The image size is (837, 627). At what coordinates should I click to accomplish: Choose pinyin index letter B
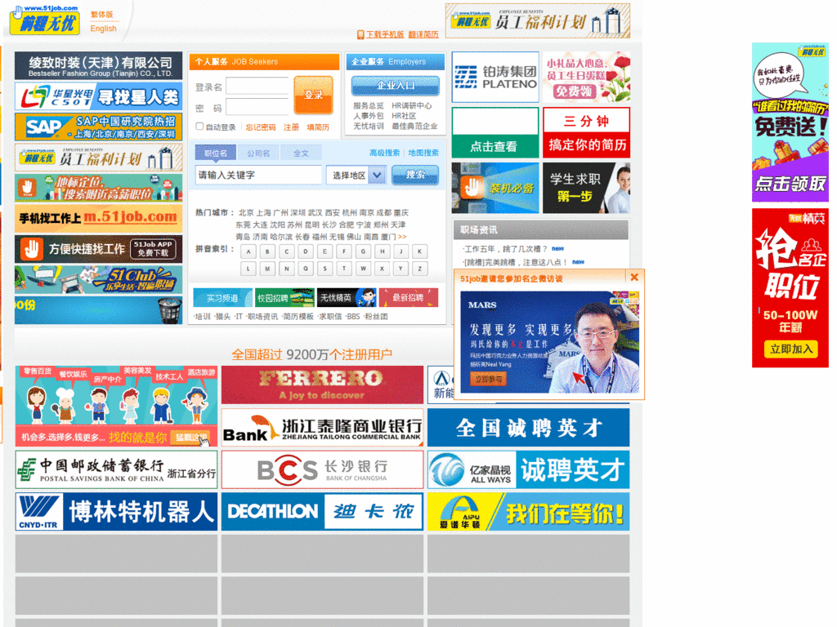(x=267, y=251)
